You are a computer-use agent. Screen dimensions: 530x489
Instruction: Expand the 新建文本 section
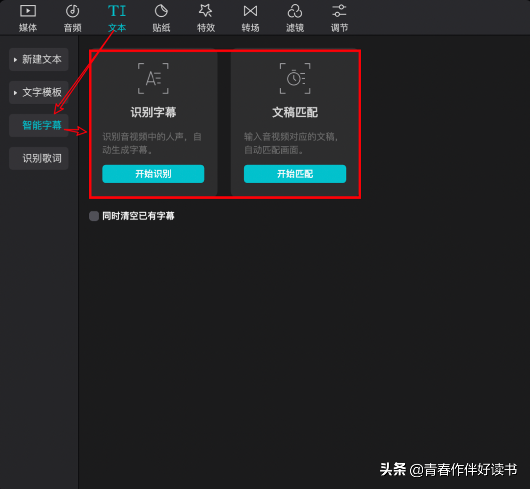click(38, 59)
